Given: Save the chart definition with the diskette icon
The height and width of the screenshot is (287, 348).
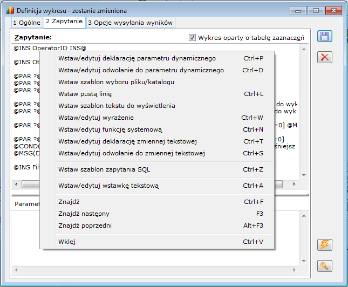Looking at the screenshot, I should coord(324,36).
